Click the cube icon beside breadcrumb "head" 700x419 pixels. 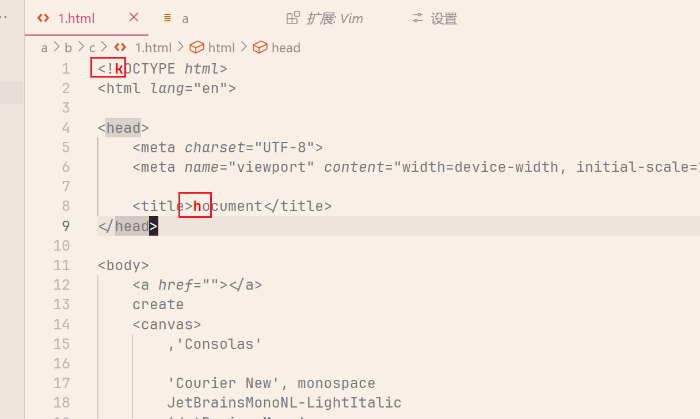point(260,47)
